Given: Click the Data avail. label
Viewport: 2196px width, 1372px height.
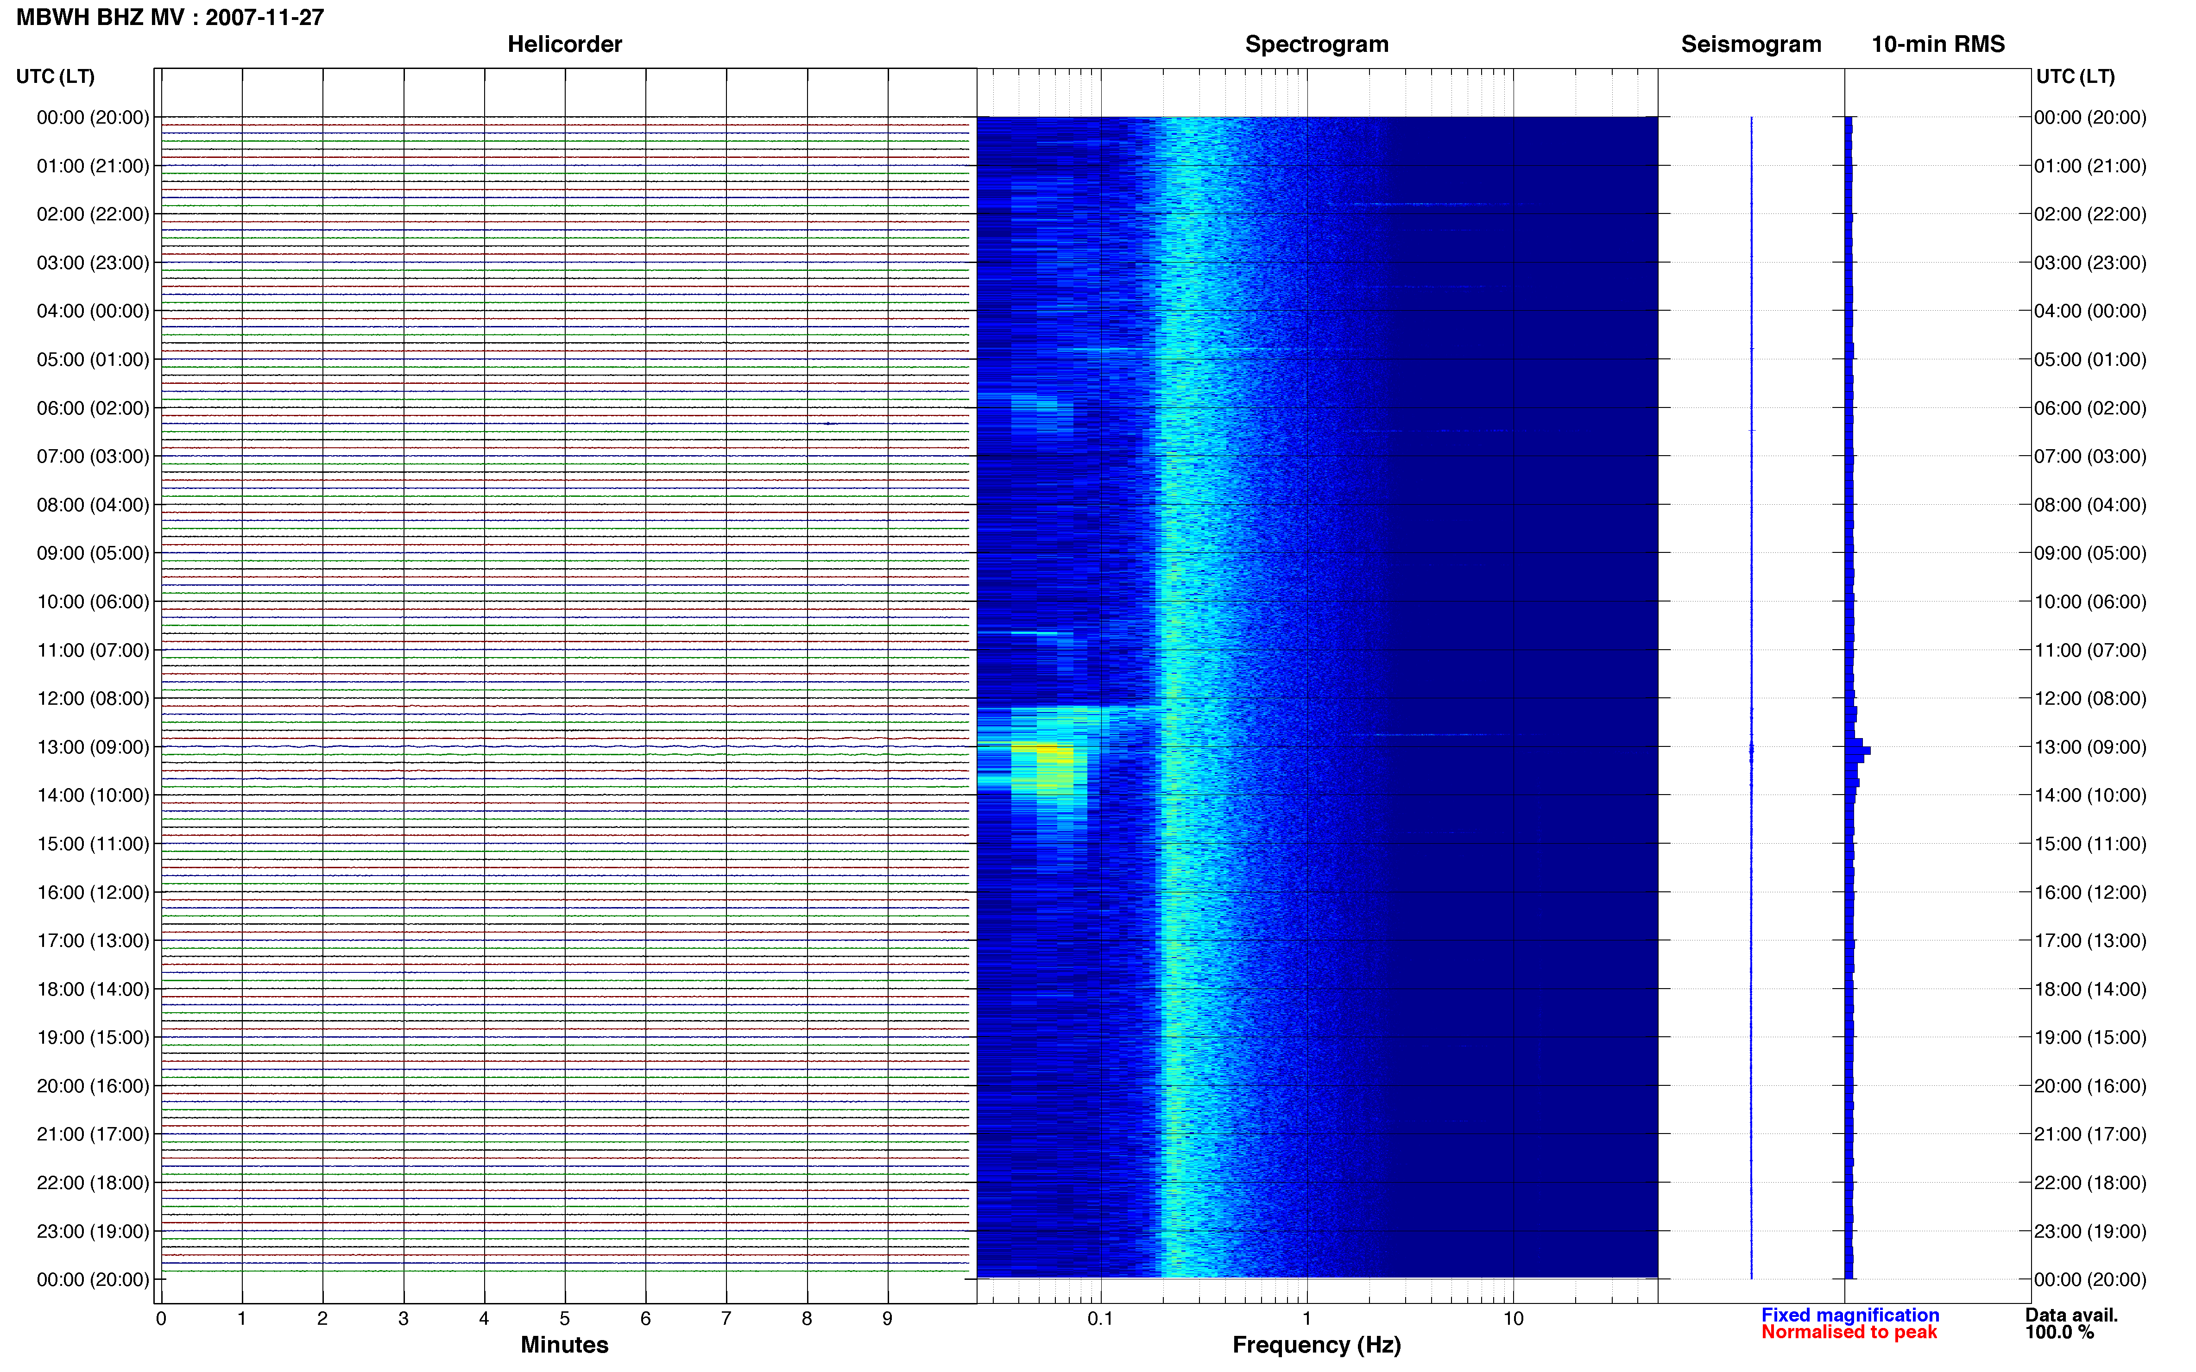Looking at the screenshot, I should [x=2072, y=1315].
